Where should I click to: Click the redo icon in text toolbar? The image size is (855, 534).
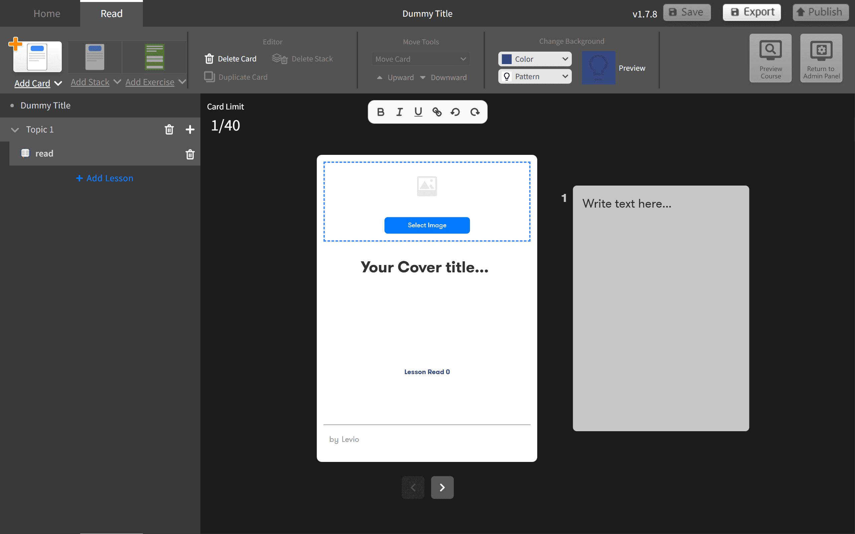click(x=475, y=112)
